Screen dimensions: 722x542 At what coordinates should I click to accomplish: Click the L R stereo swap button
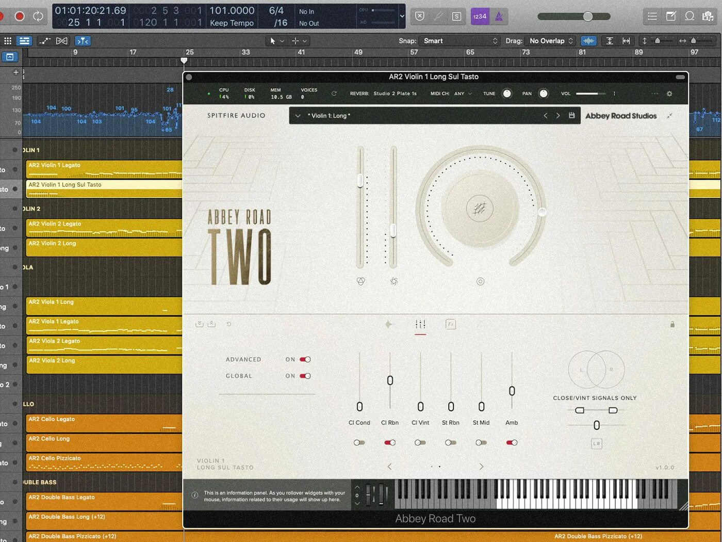[x=597, y=443]
